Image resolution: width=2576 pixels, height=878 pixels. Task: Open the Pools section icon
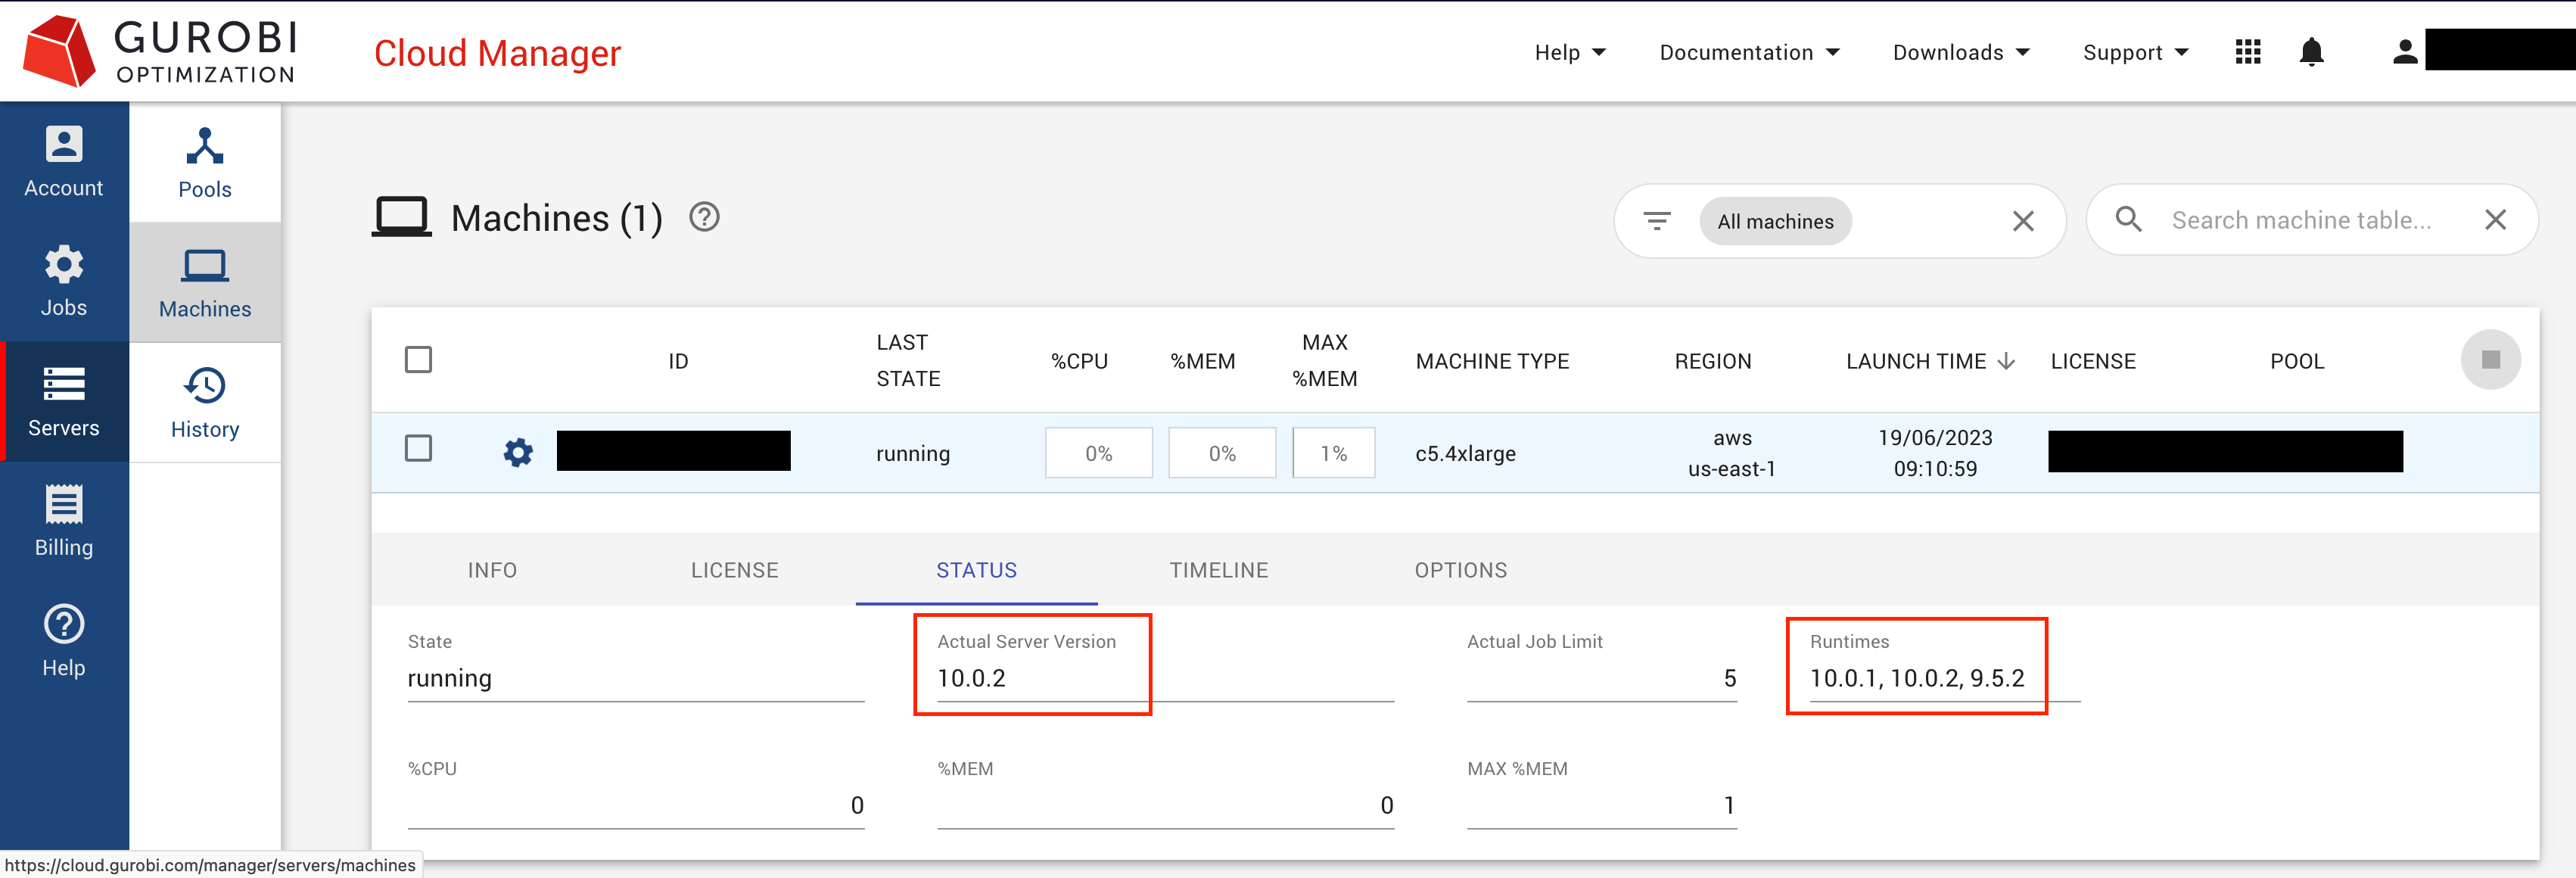pos(204,162)
